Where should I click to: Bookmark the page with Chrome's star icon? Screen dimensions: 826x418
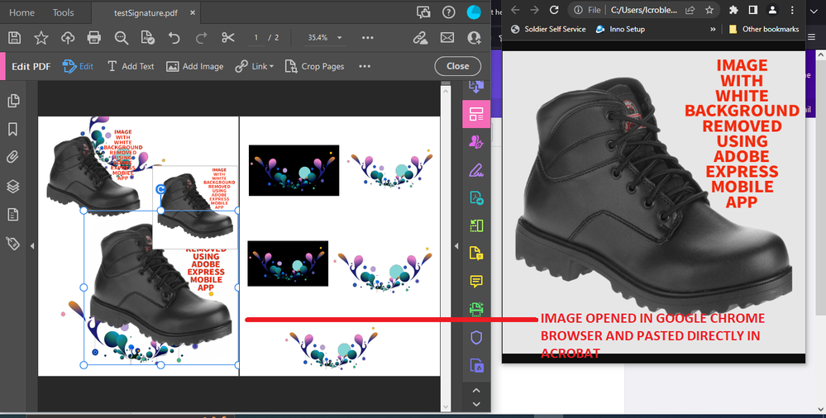(x=709, y=10)
